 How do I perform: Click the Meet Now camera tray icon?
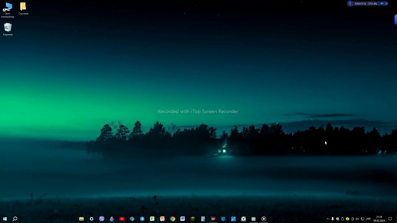[x=353, y=219]
